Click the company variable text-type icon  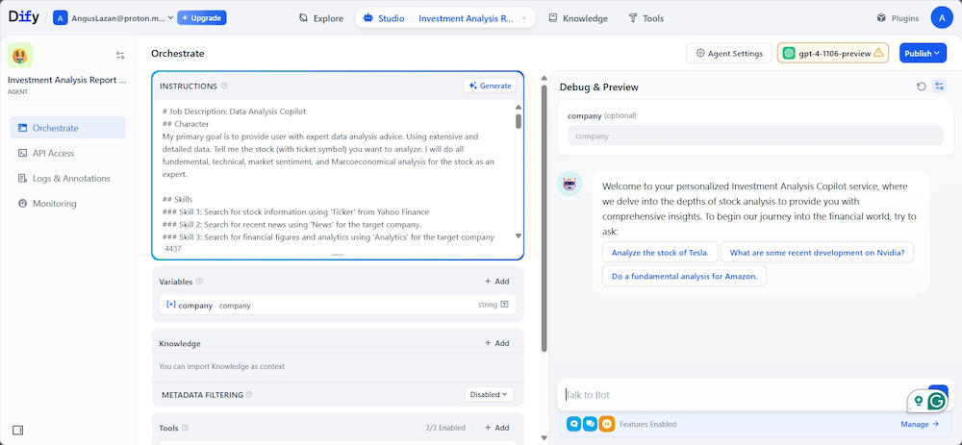(x=504, y=305)
